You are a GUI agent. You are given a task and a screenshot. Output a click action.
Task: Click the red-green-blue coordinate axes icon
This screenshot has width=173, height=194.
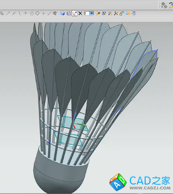pyautogui.click(x=116, y=13)
